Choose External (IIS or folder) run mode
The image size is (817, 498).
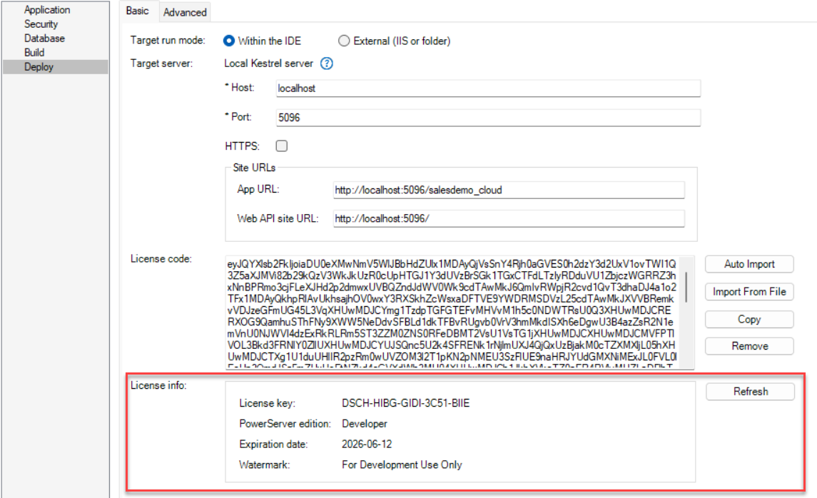tap(345, 41)
